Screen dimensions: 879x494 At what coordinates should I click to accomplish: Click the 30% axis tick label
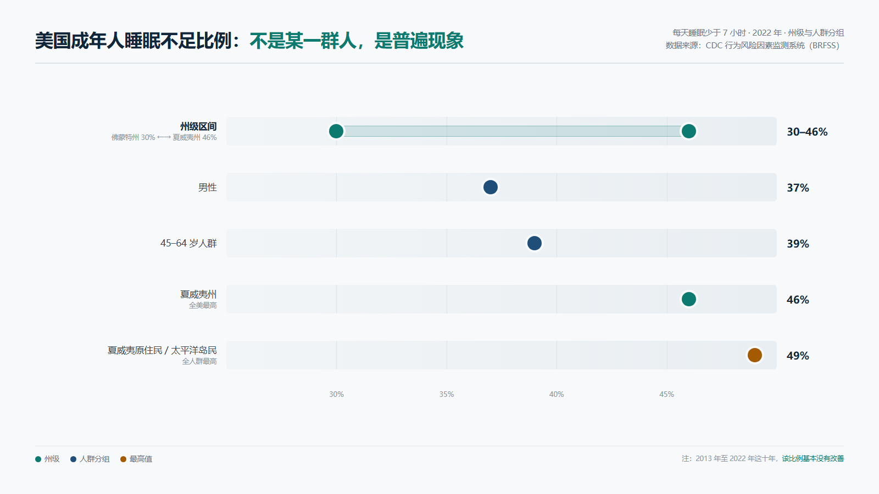[337, 394]
